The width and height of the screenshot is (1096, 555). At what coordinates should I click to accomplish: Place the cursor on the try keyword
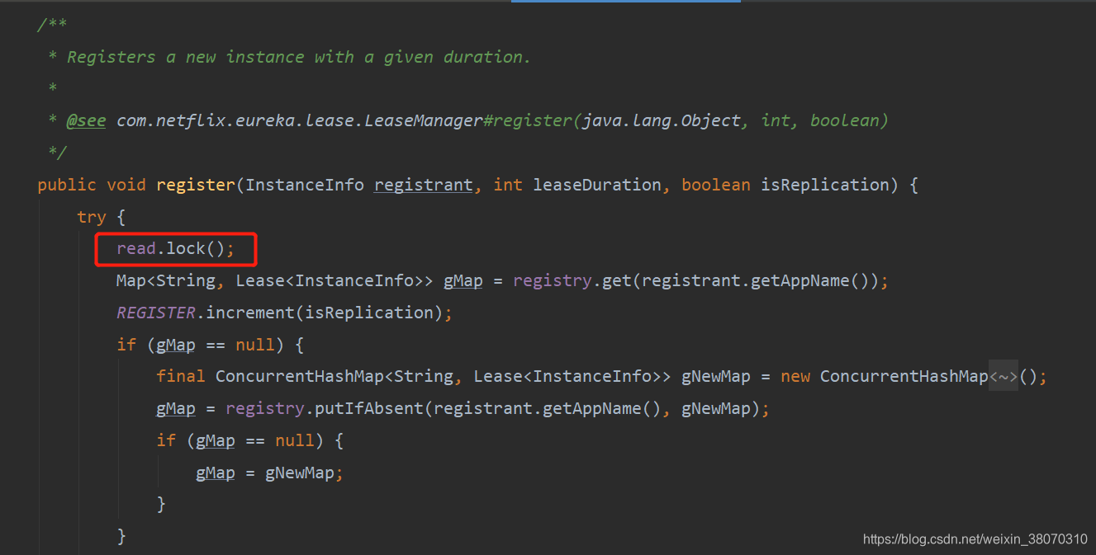pos(91,217)
